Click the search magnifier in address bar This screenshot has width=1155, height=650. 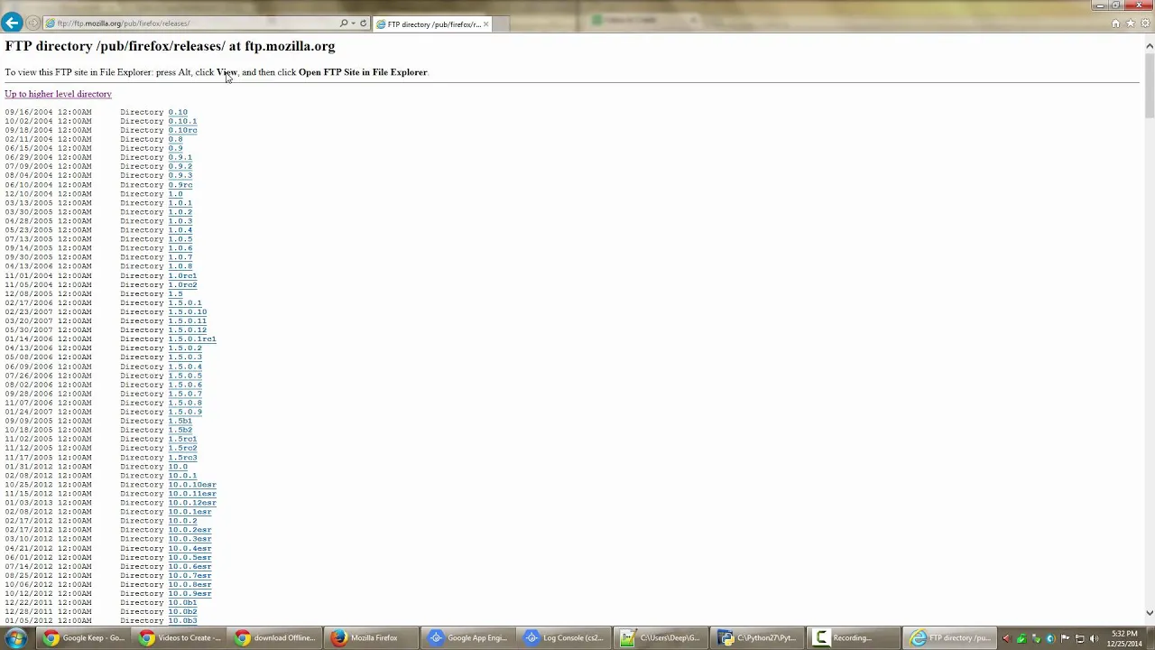(x=344, y=23)
